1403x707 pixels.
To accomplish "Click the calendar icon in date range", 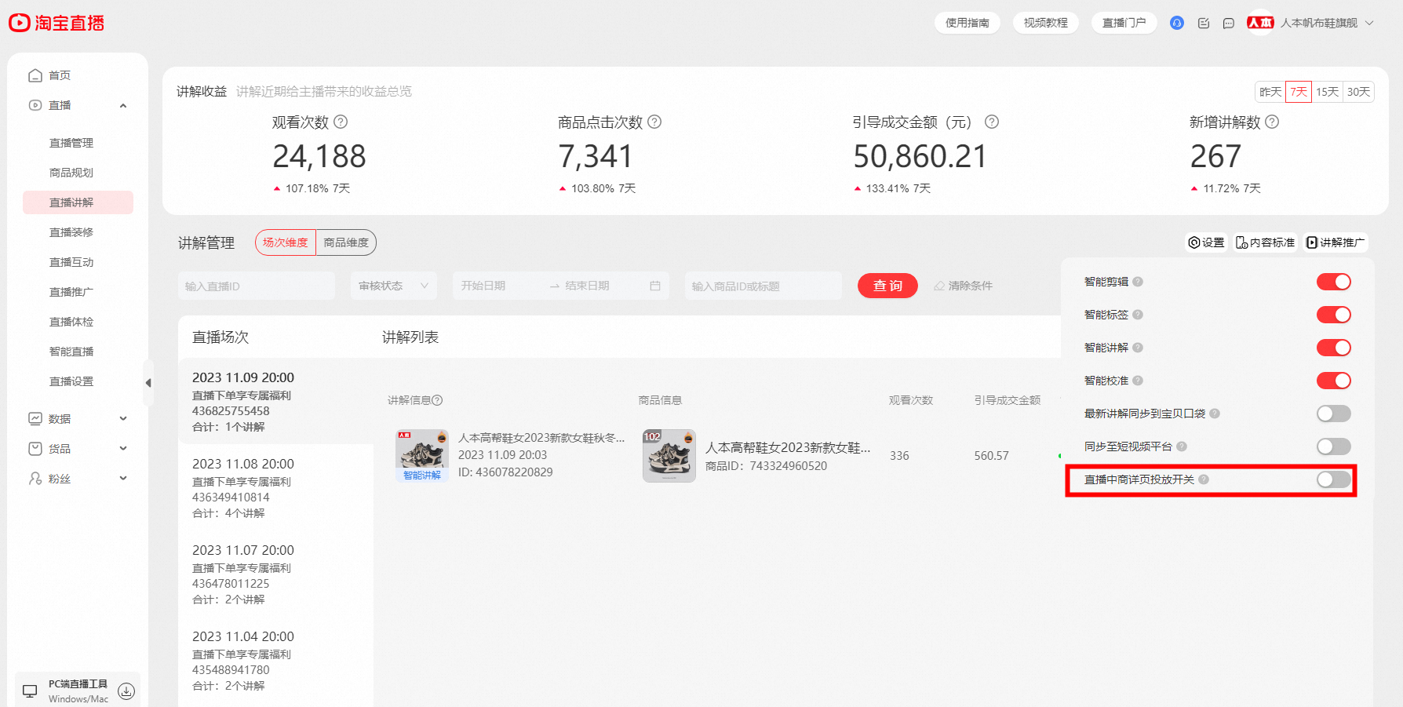I will coord(655,286).
